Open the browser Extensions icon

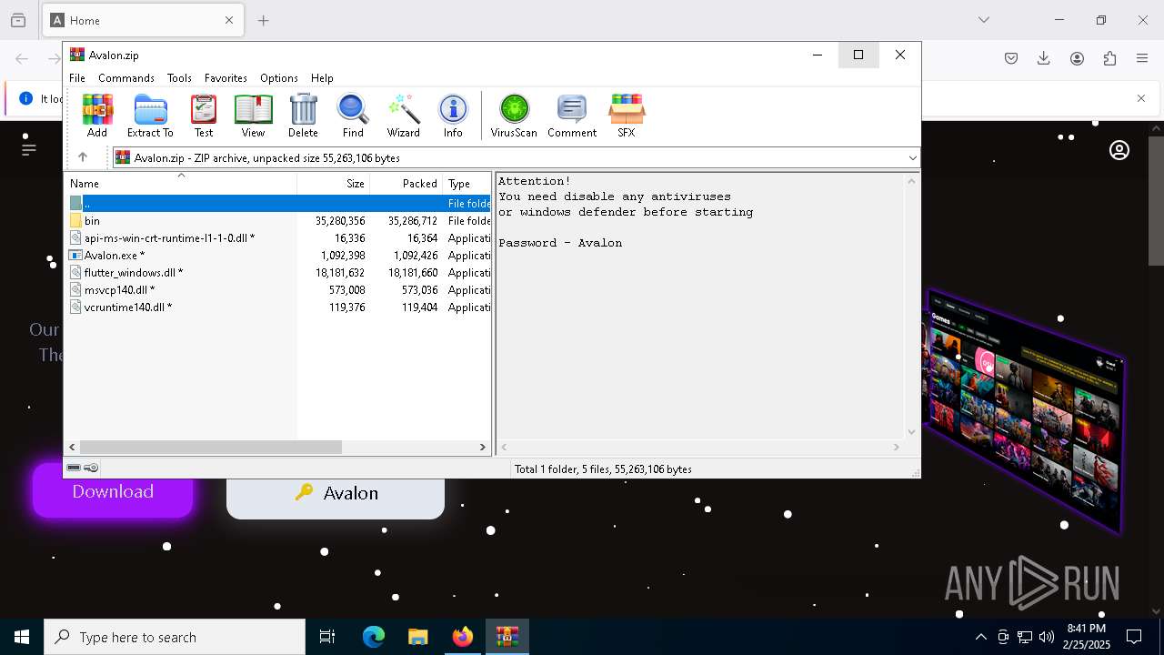1109,58
